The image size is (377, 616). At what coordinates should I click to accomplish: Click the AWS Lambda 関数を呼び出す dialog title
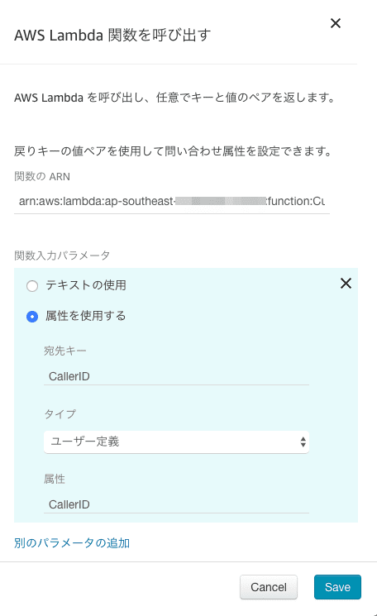point(112,35)
